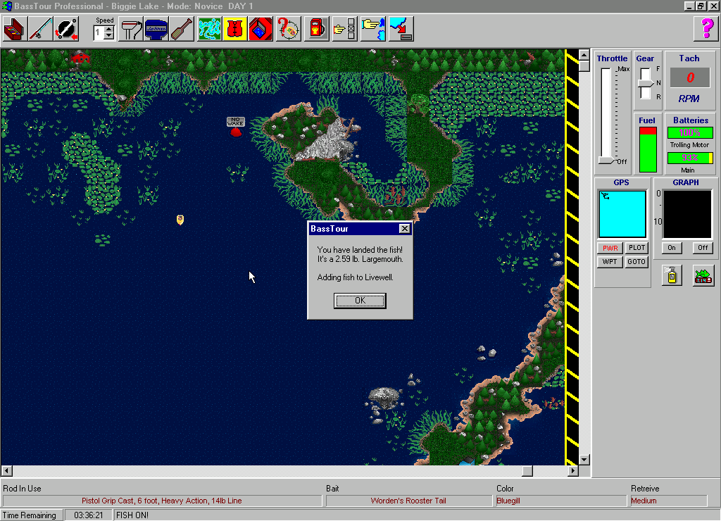The height and width of the screenshot is (521, 721).
Task: Click the black GRAPH depth display
Action: [x=687, y=214]
